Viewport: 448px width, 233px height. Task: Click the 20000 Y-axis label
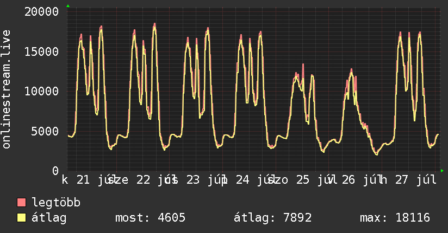pyautogui.click(x=42, y=12)
